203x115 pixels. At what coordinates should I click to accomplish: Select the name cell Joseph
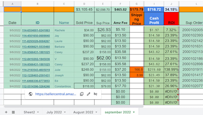(x=64, y=75)
